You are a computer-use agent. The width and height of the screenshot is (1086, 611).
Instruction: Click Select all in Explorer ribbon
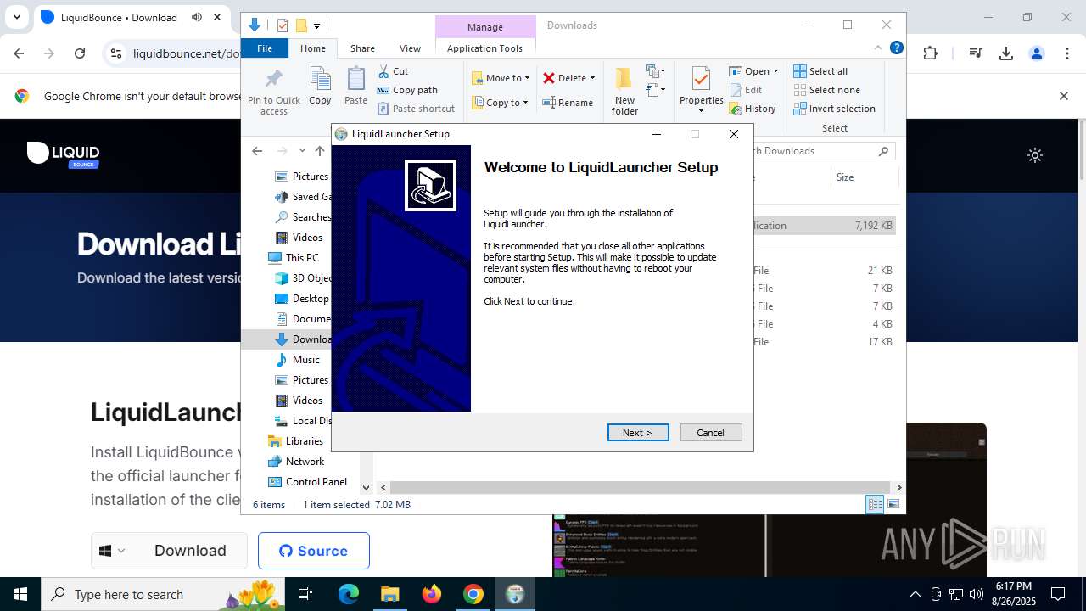point(820,71)
